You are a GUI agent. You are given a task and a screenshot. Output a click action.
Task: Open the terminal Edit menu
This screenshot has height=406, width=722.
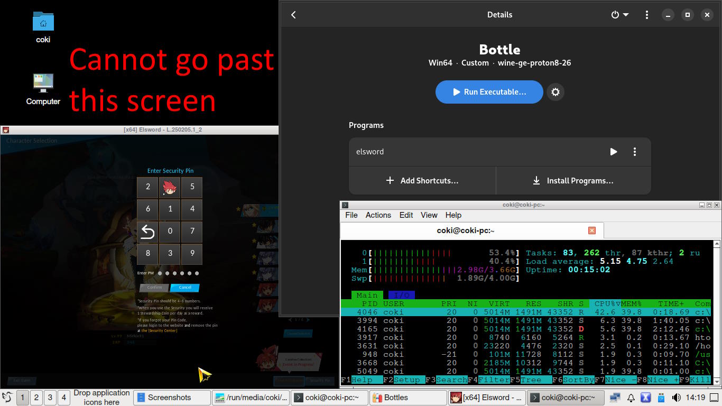coord(406,215)
